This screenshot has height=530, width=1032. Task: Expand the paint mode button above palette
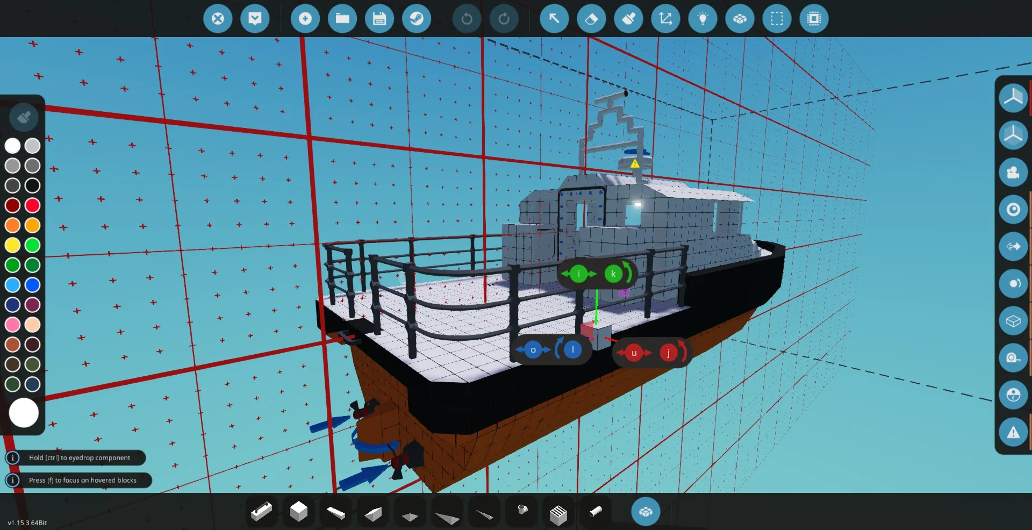24,117
